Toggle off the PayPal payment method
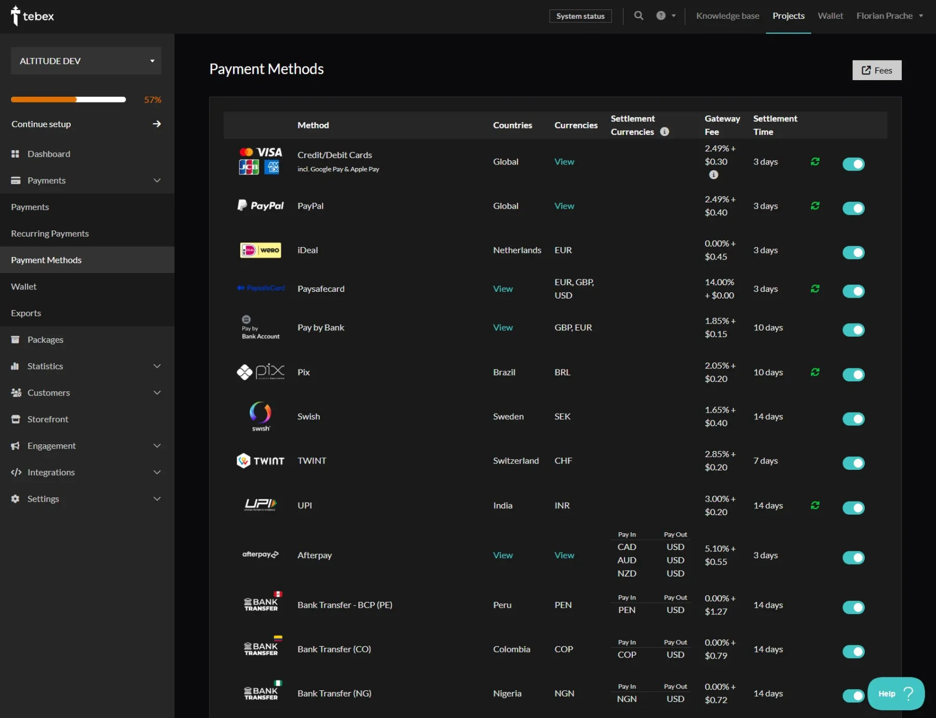Image resolution: width=936 pixels, height=718 pixels. click(853, 208)
